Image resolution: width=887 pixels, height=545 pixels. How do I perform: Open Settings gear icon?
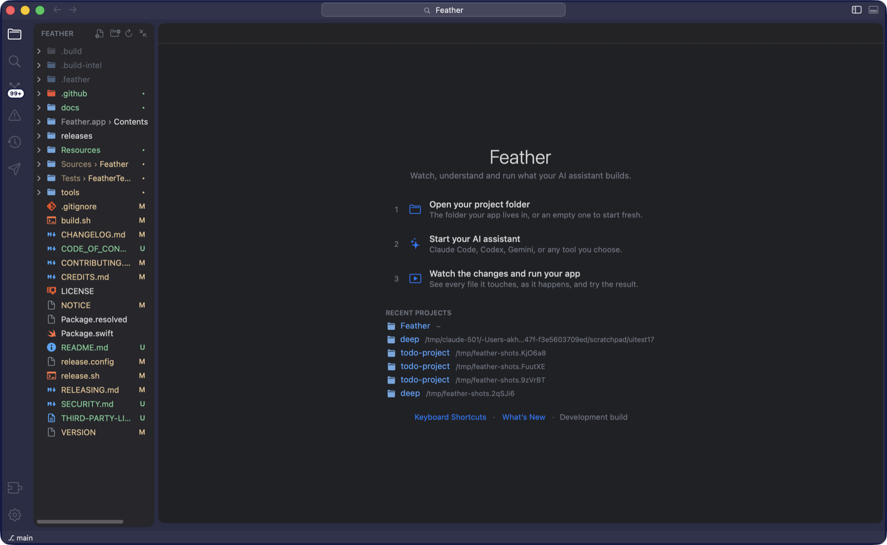pos(15,514)
